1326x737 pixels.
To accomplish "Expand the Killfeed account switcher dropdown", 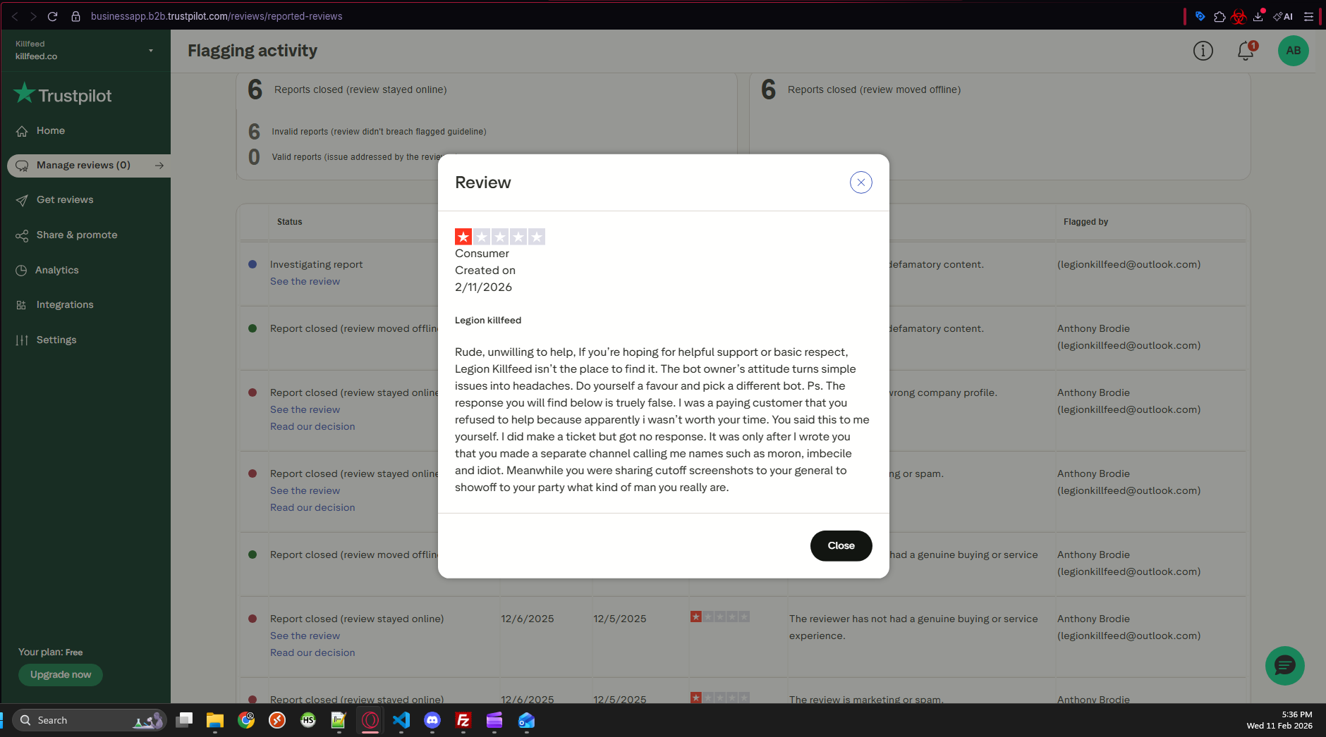I will (x=151, y=51).
